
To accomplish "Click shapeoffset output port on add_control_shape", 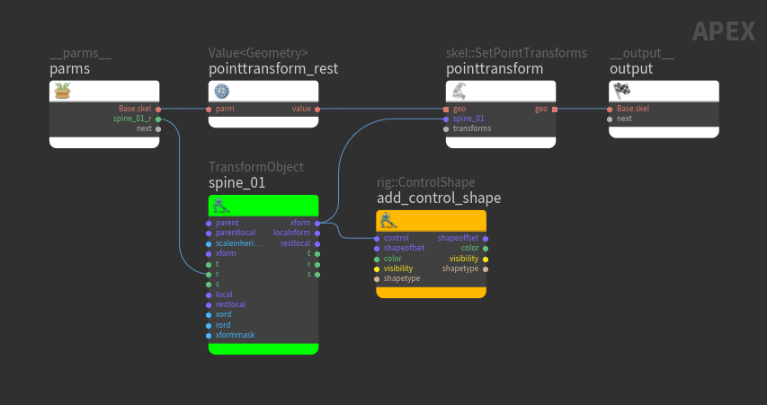I will (486, 238).
